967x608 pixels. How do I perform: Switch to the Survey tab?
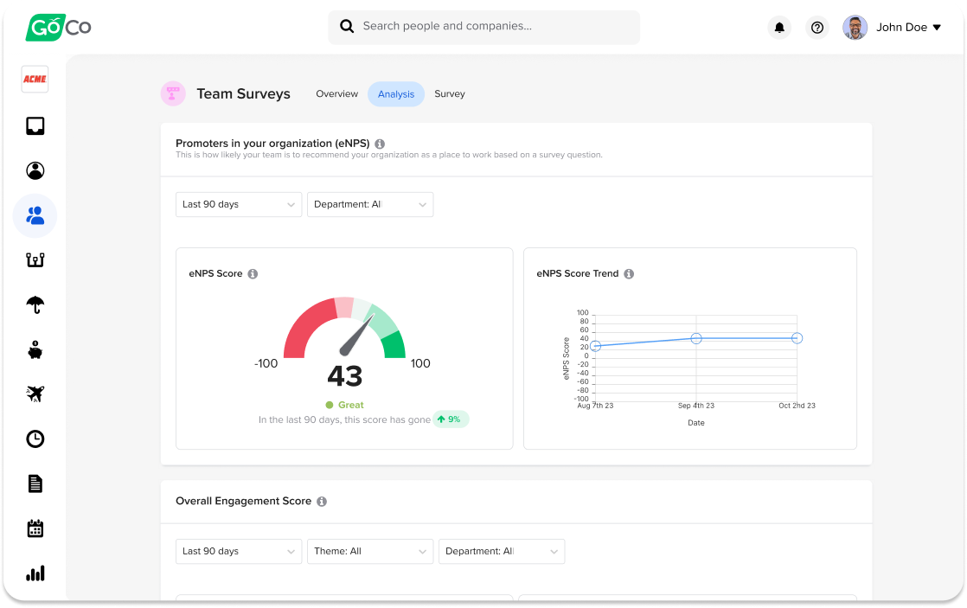pyautogui.click(x=450, y=93)
